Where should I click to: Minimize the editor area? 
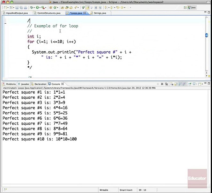205,12
